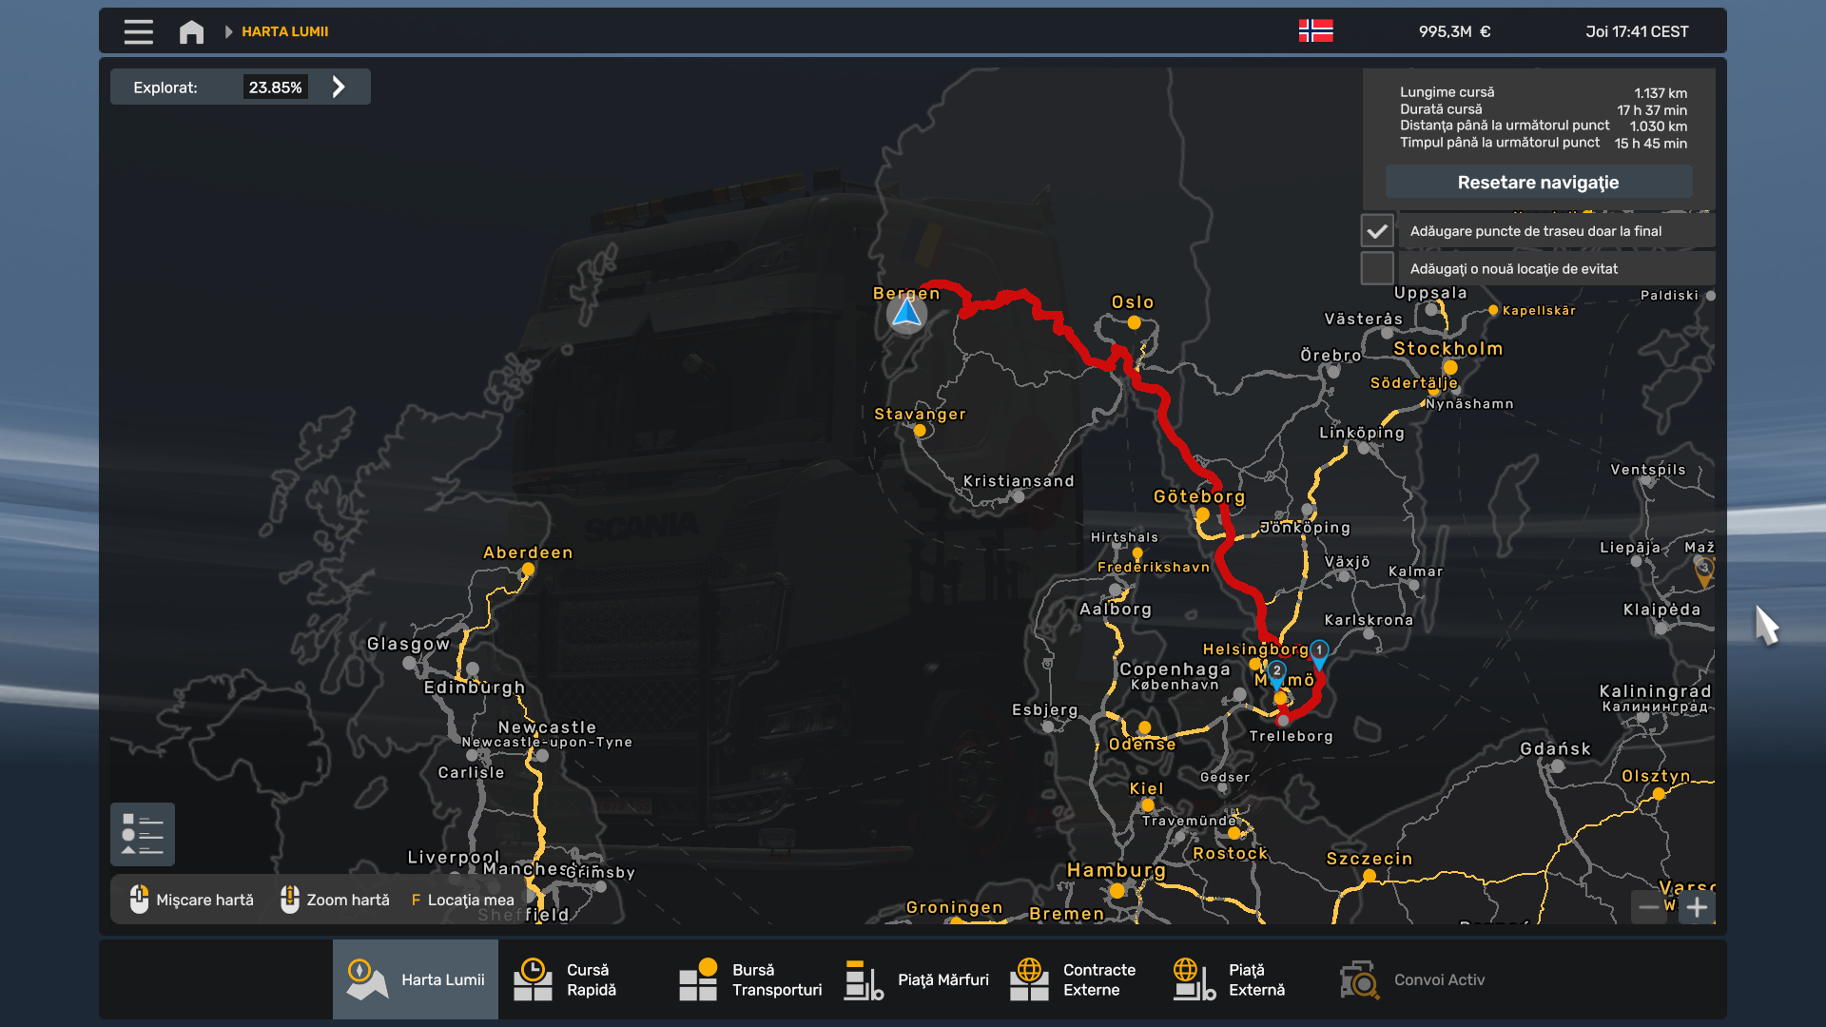Zoom in with the plus button

(1697, 907)
